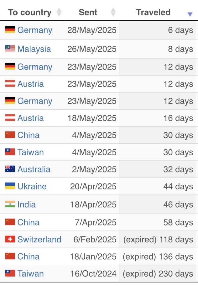
Task: Click the To country column header
Action: point(30,13)
